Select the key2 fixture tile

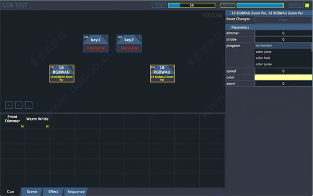pos(129,43)
